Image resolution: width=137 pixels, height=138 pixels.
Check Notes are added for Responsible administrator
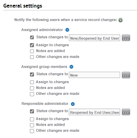(x=32, y=125)
